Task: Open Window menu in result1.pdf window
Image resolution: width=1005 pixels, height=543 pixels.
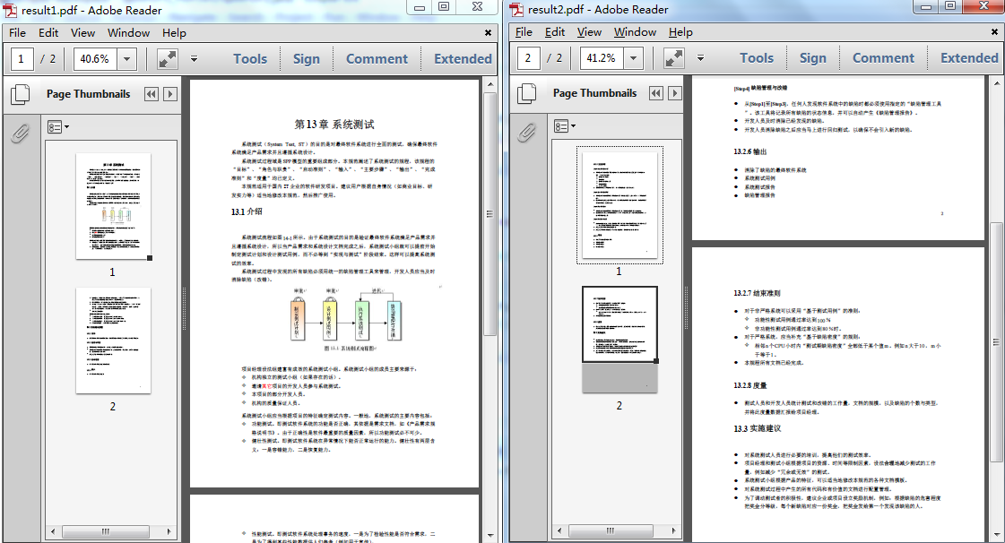Action: (128, 32)
